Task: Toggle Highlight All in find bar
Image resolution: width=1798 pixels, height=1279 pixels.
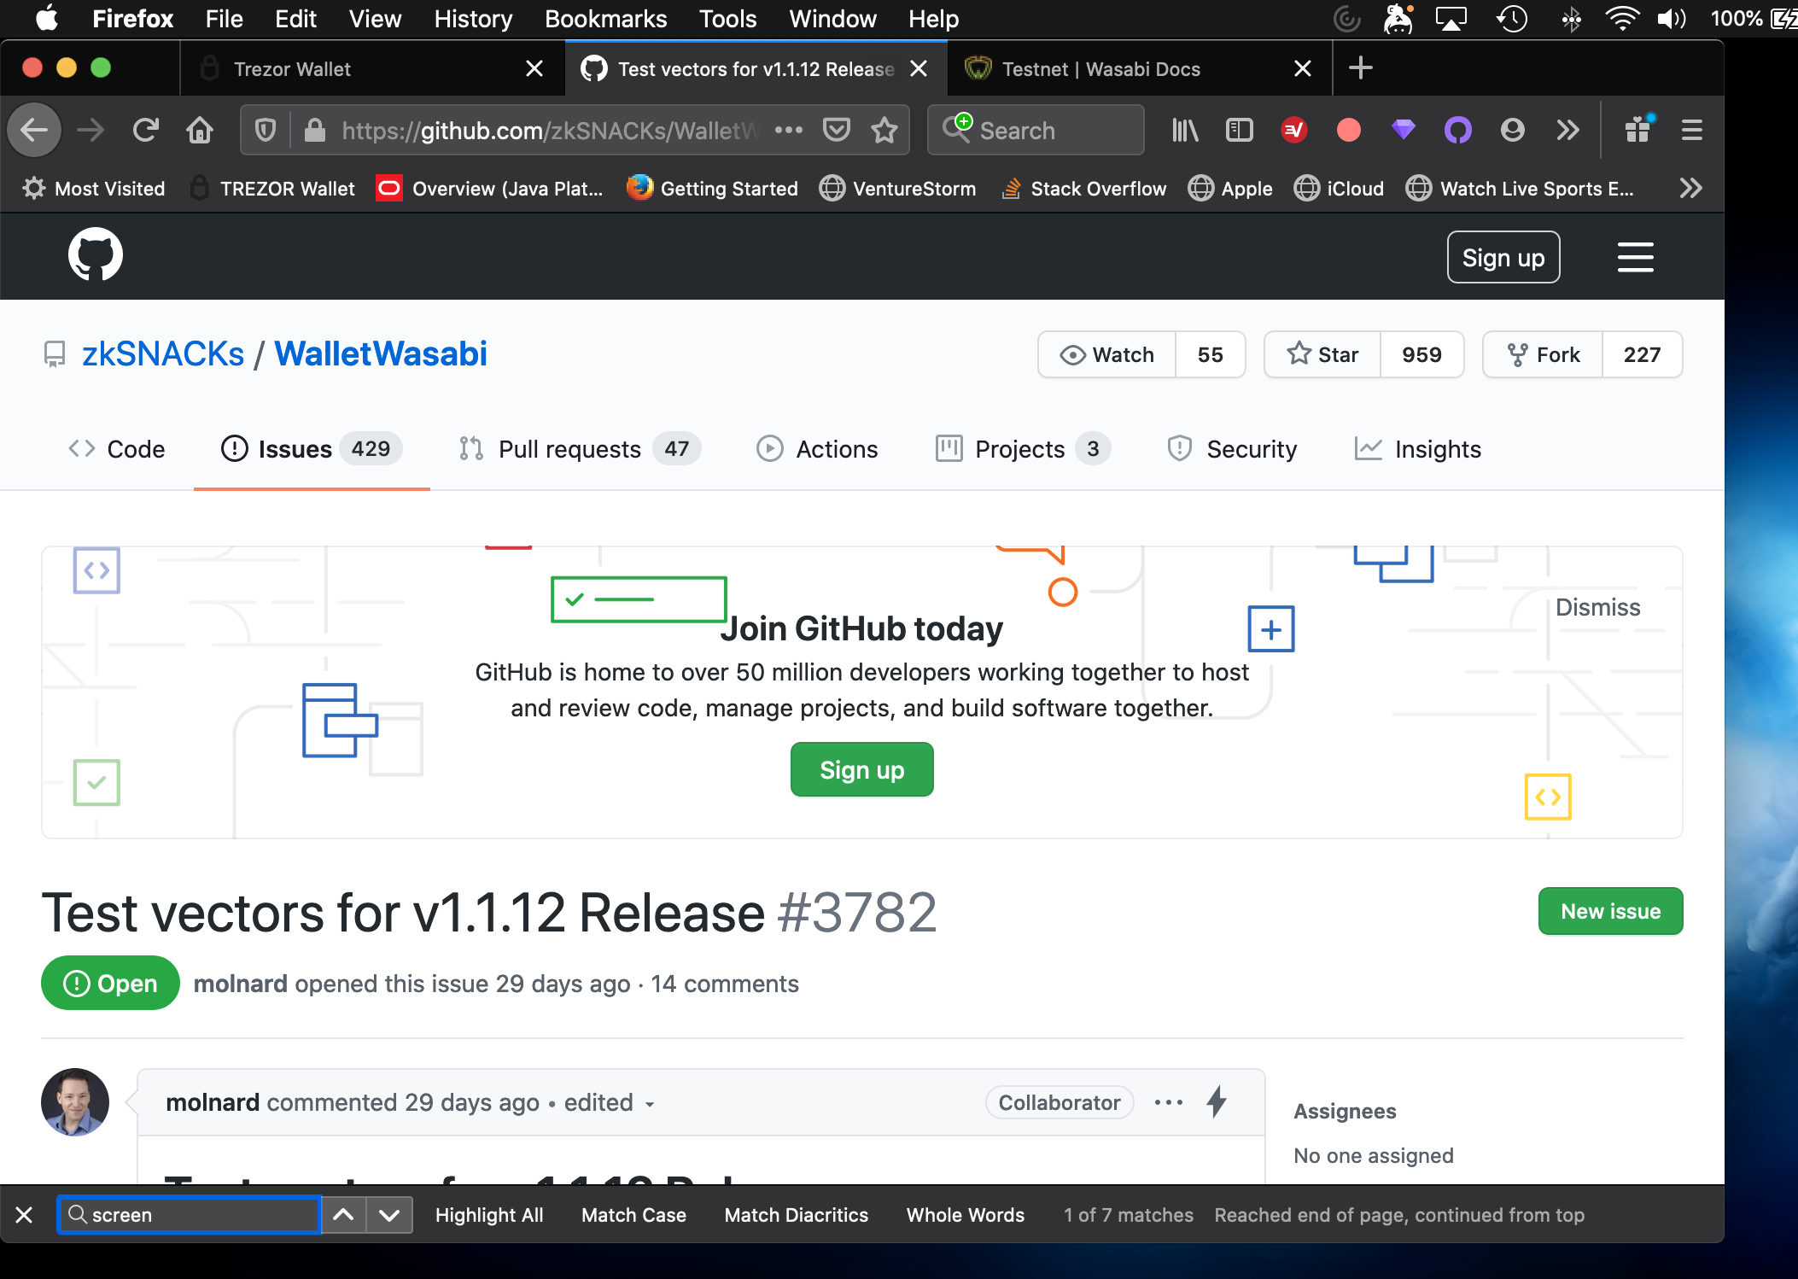Action: point(488,1215)
